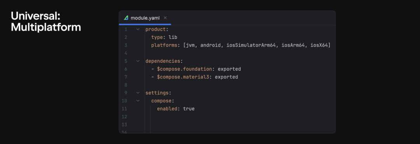420x144 pixels.
Task: Click 'iosSimulatorArm64' in platforms list
Action: (x=251, y=45)
